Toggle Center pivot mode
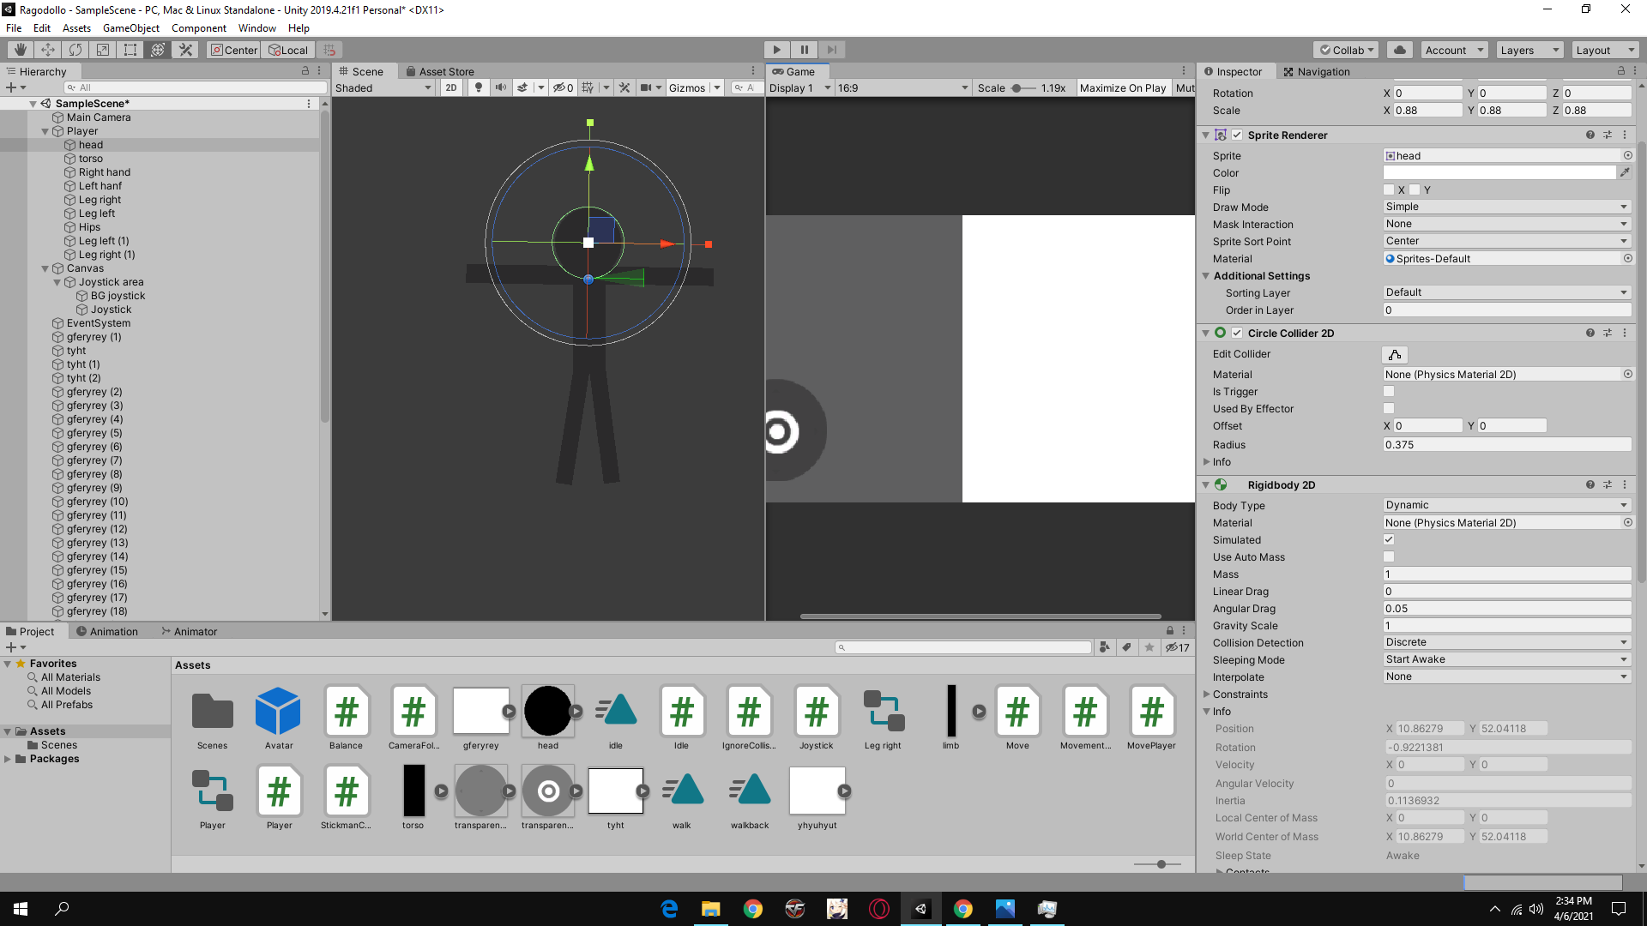 (x=234, y=50)
